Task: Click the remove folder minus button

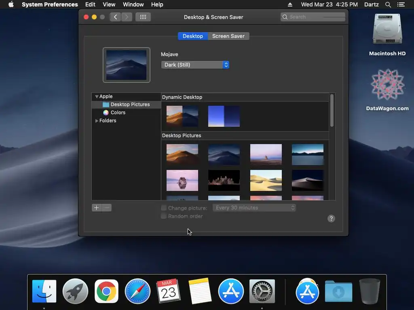Action: coord(107,208)
